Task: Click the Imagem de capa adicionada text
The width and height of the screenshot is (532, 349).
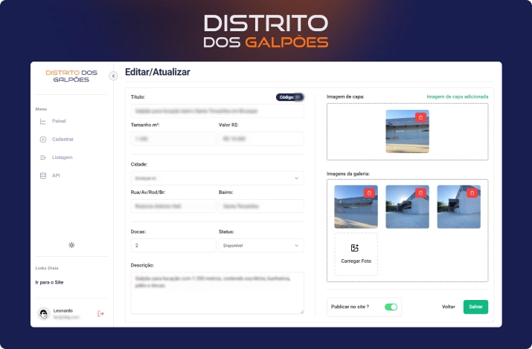Action: [458, 97]
